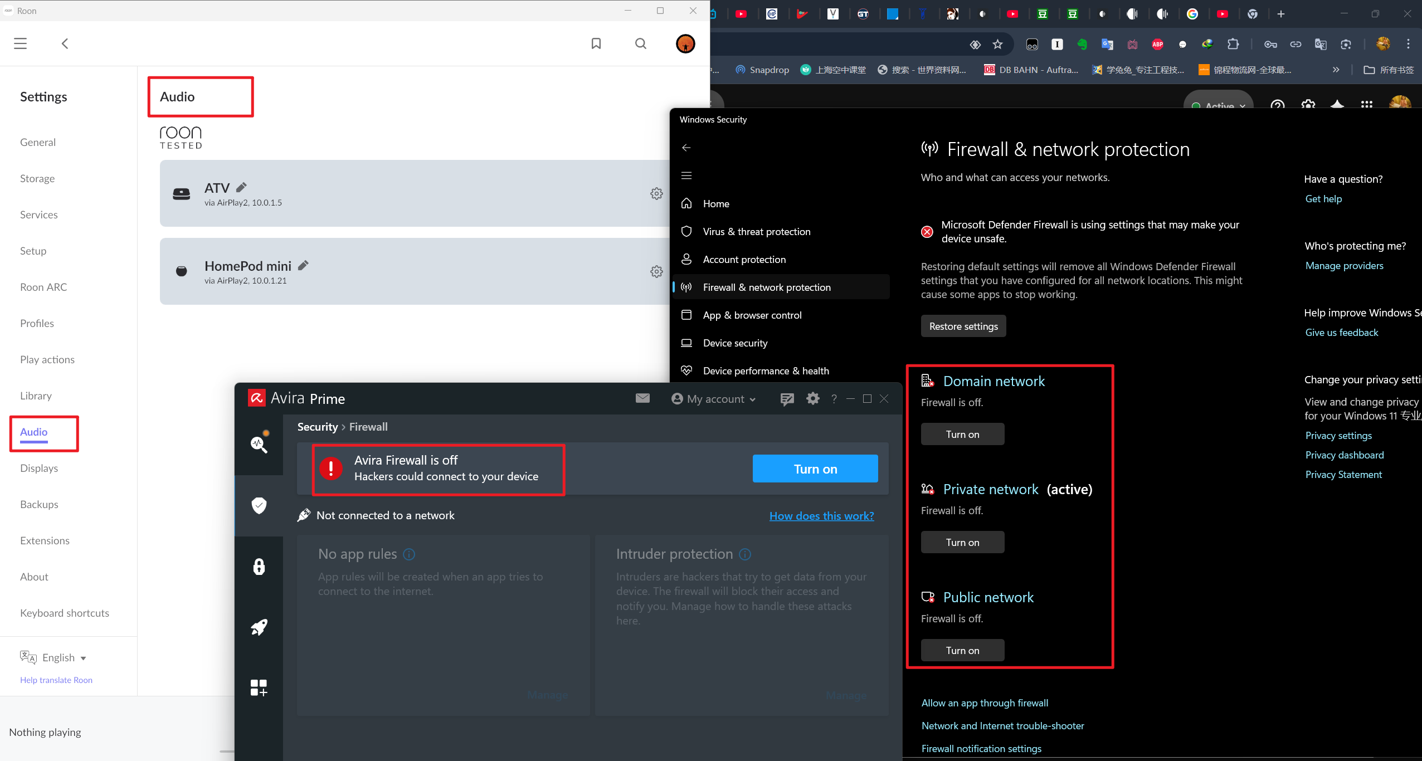Open Allow an app through firewall
Screen dimensions: 1422x761
click(985, 703)
